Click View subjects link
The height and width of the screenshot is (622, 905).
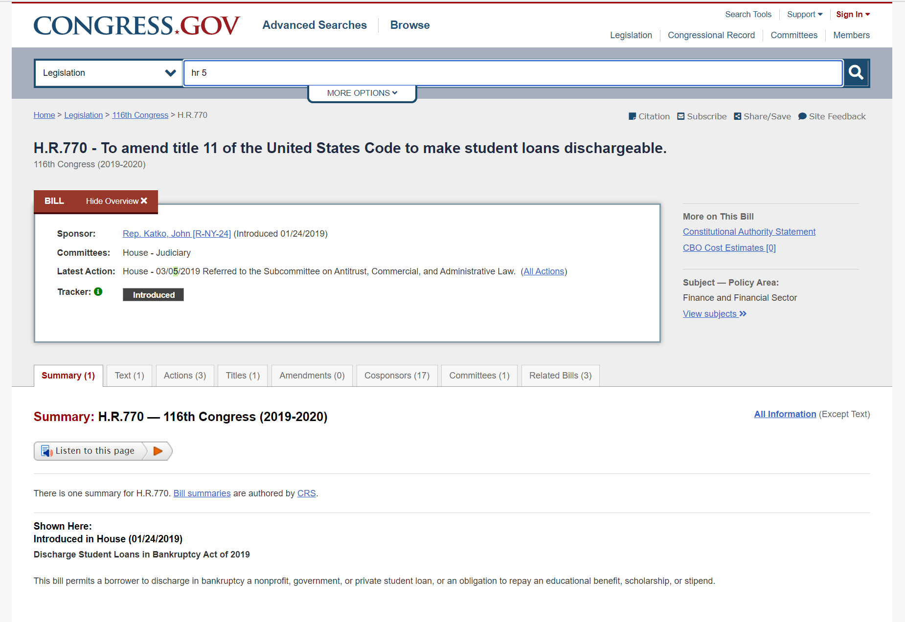point(714,314)
